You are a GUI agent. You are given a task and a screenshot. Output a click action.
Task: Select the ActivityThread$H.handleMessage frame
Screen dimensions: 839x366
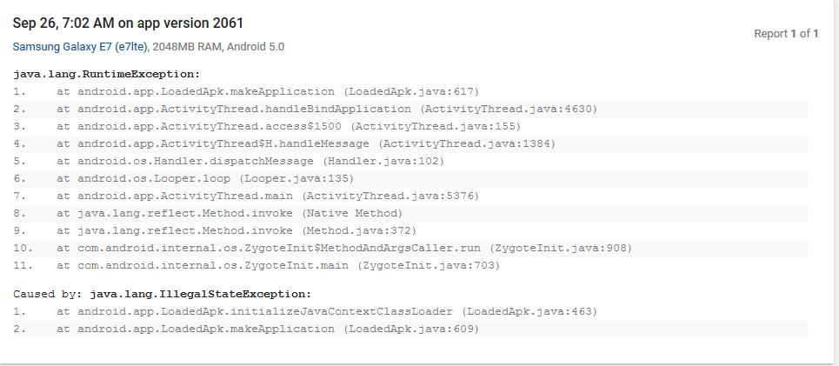pos(306,143)
